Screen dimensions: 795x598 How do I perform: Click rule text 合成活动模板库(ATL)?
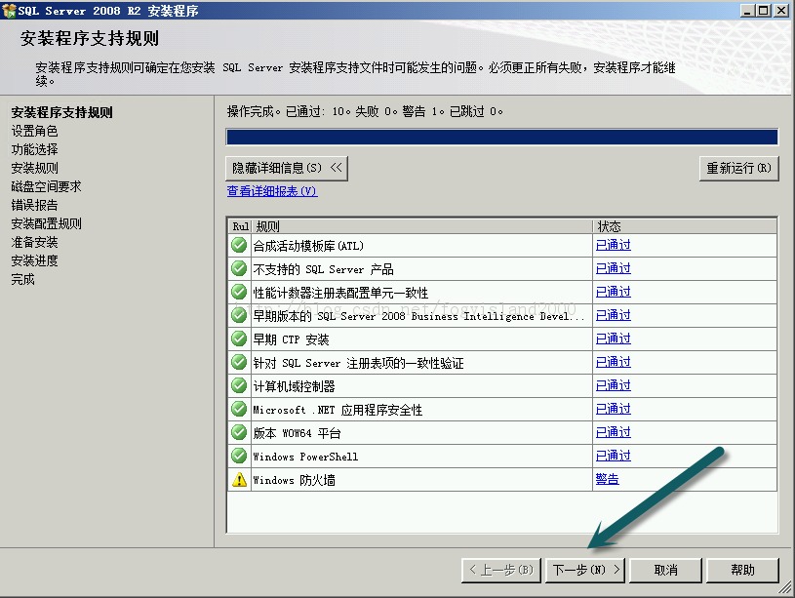[x=308, y=246]
